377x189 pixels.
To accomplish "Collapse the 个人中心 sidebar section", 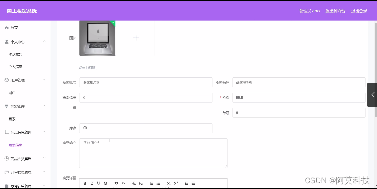I will [25, 42].
